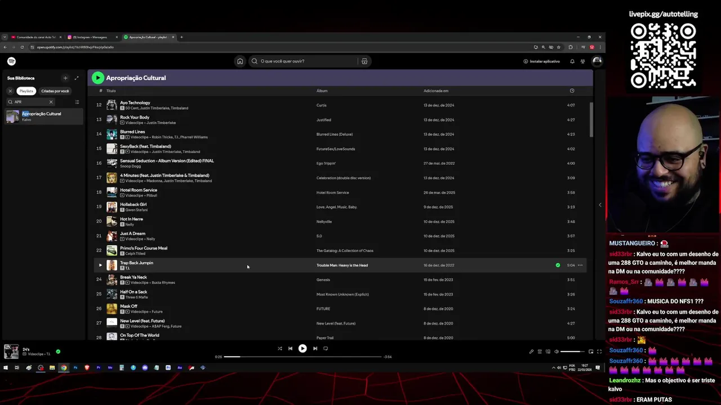Screen dimensions: 721x405
Task: Open the queue icon in player bar
Action: pyautogui.click(x=540, y=352)
